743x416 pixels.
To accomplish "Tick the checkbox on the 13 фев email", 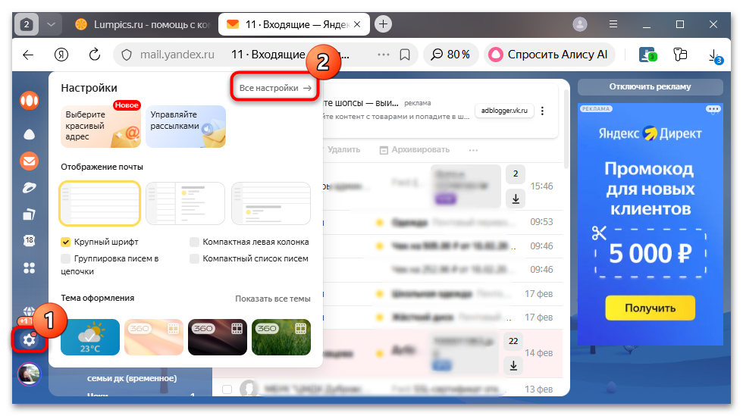I will tap(227, 389).
